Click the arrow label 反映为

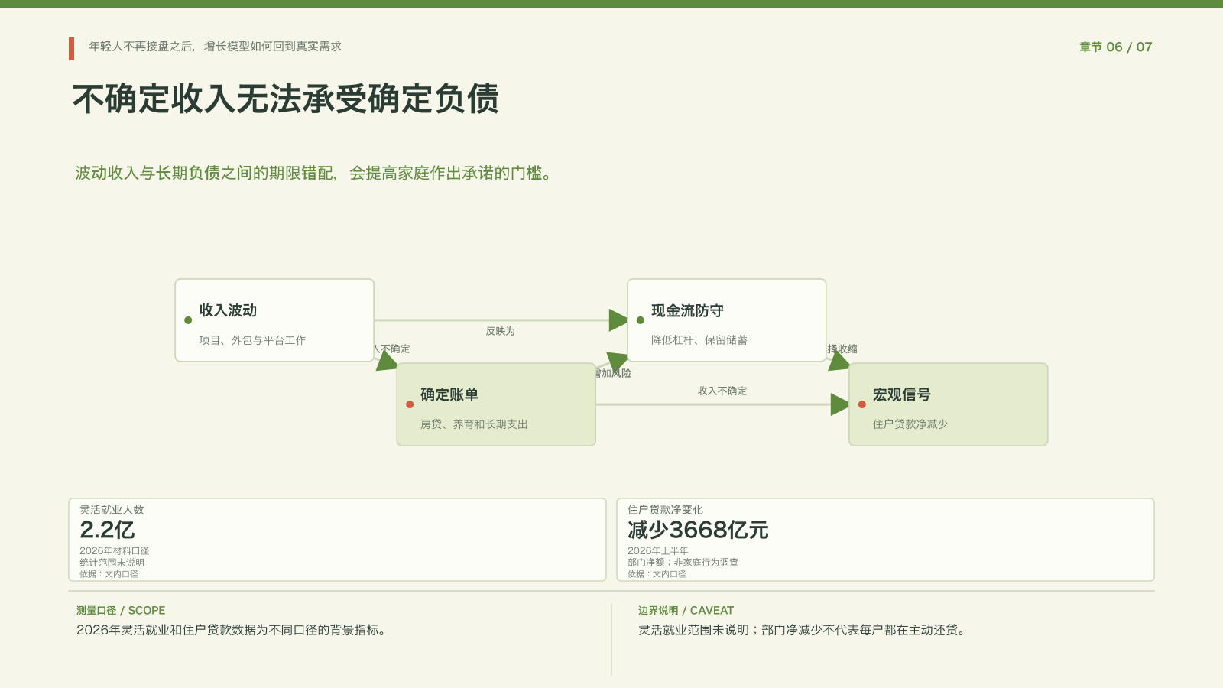[x=501, y=331]
